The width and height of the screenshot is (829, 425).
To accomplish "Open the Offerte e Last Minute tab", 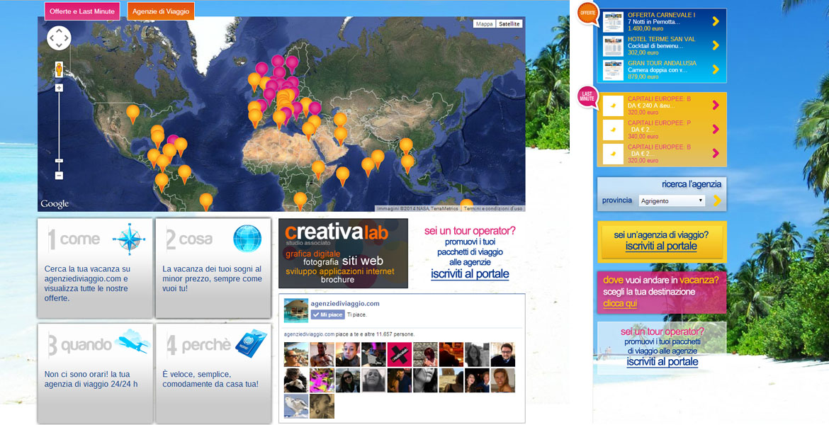I will [82, 11].
